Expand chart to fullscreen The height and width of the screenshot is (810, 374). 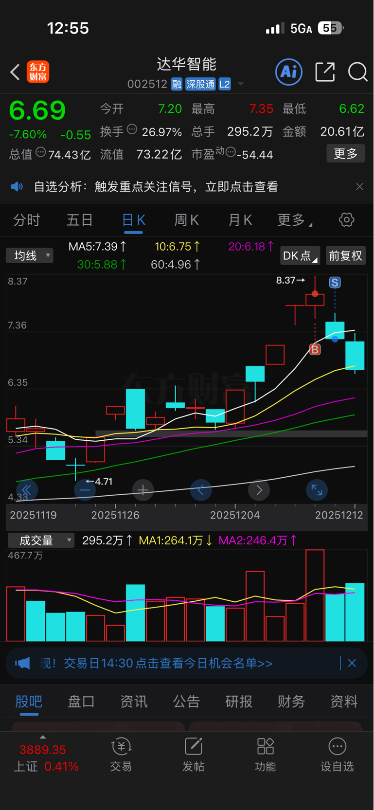click(317, 490)
